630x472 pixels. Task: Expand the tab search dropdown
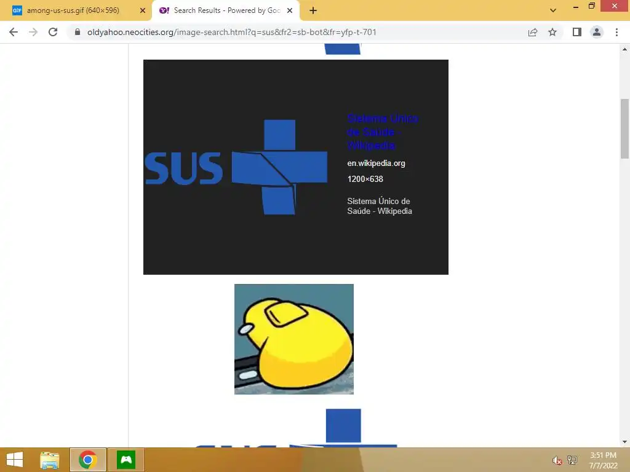[x=553, y=10]
